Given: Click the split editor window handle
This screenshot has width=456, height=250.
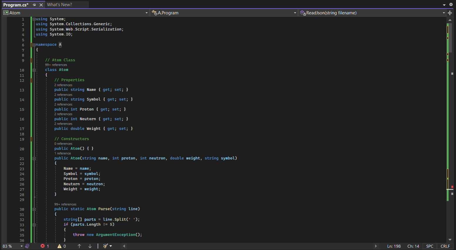Looking at the screenshot, I should point(450,13).
